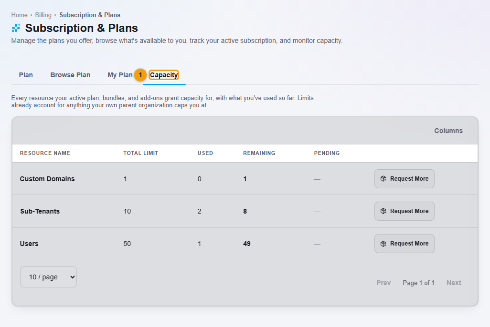
Task: Select the Users resource name
Action: (x=29, y=244)
